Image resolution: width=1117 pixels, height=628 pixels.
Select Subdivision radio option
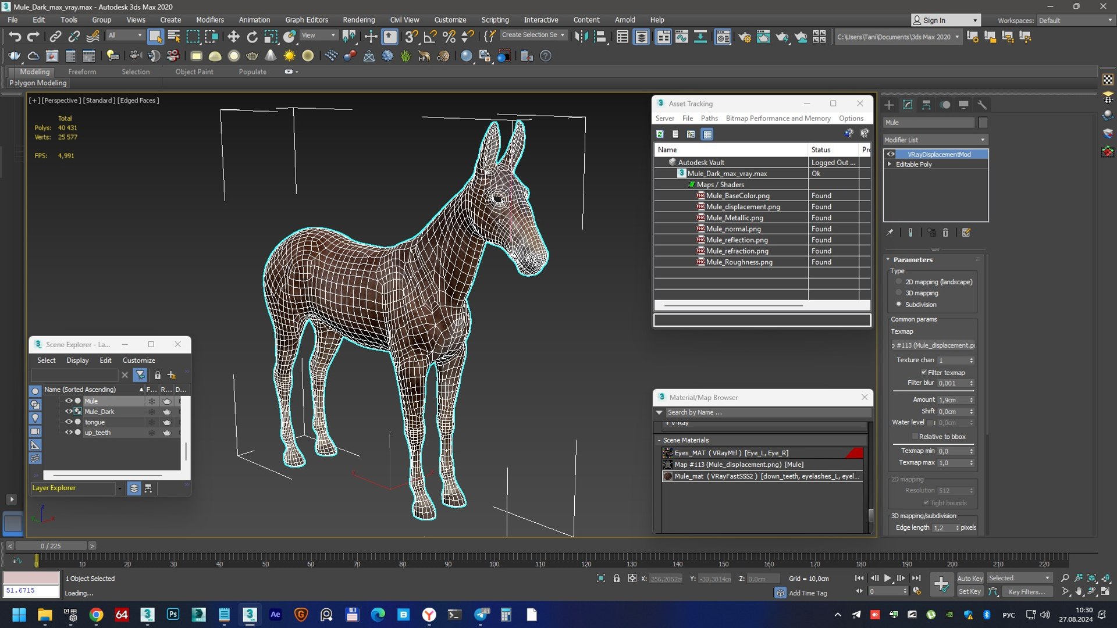(899, 304)
